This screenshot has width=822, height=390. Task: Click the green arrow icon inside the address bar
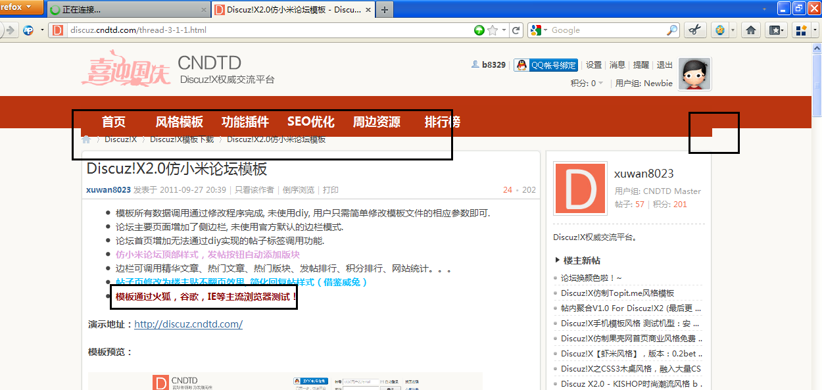pos(479,30)
